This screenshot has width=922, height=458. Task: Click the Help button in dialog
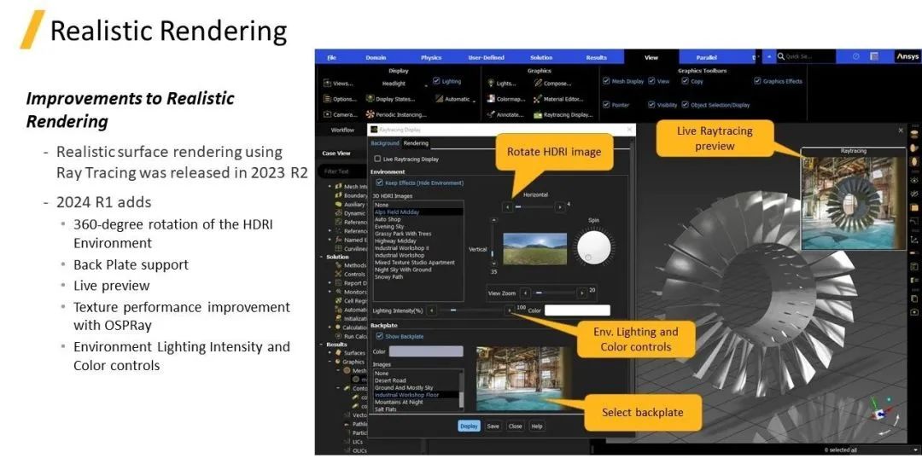(x=536, y=426)
